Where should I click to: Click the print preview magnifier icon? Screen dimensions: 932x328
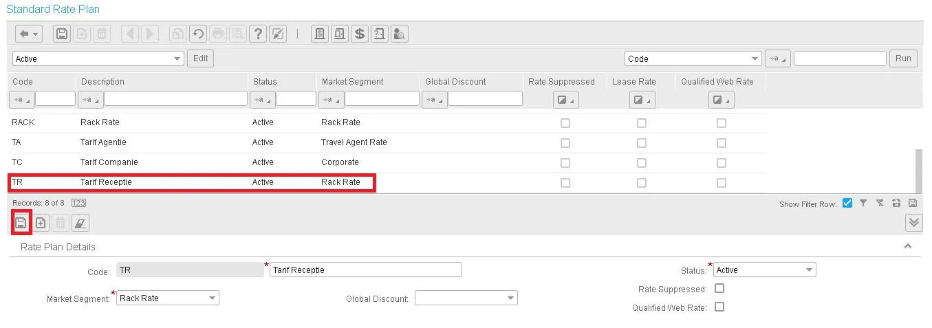coord(237,34)
